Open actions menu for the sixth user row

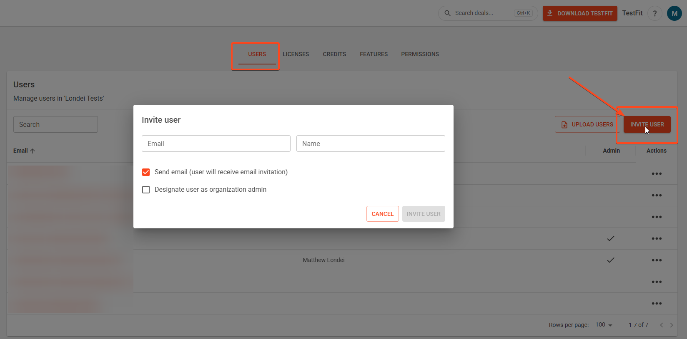[x=657, y=282]
